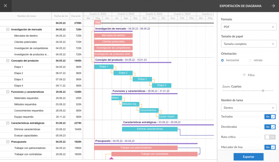The height and width of the screenshot is (162, 279).
Task: Move the Zoom Cuartos slider handle
Action: 263,91
